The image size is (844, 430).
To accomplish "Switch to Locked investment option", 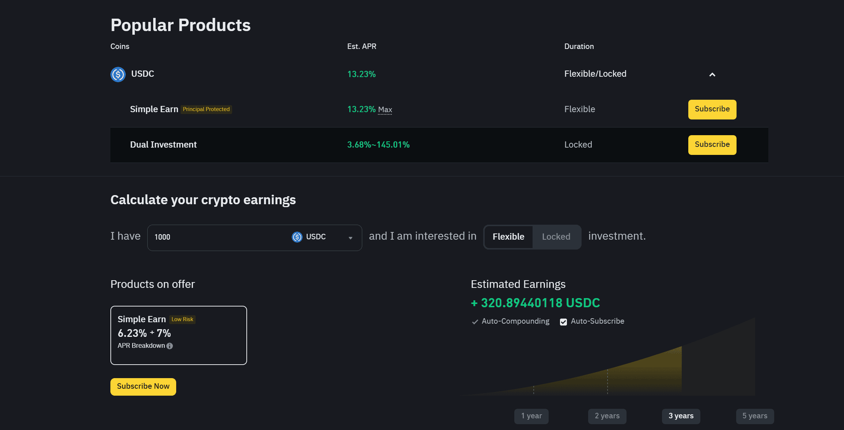I will coord(556,237).
